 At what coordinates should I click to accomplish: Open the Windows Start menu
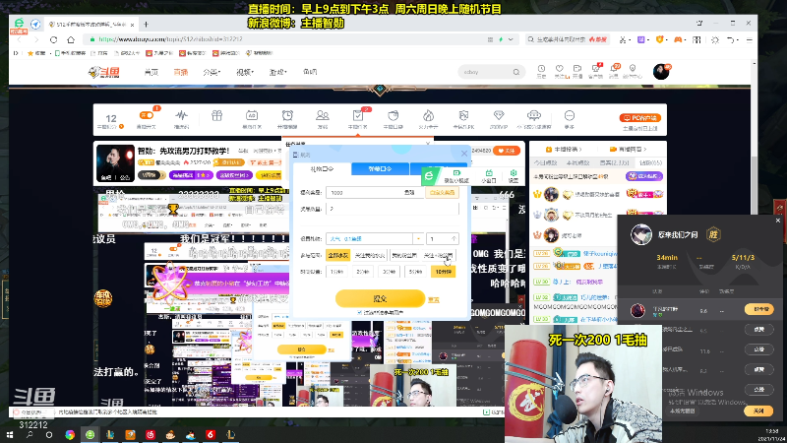(x=10, y=435)
